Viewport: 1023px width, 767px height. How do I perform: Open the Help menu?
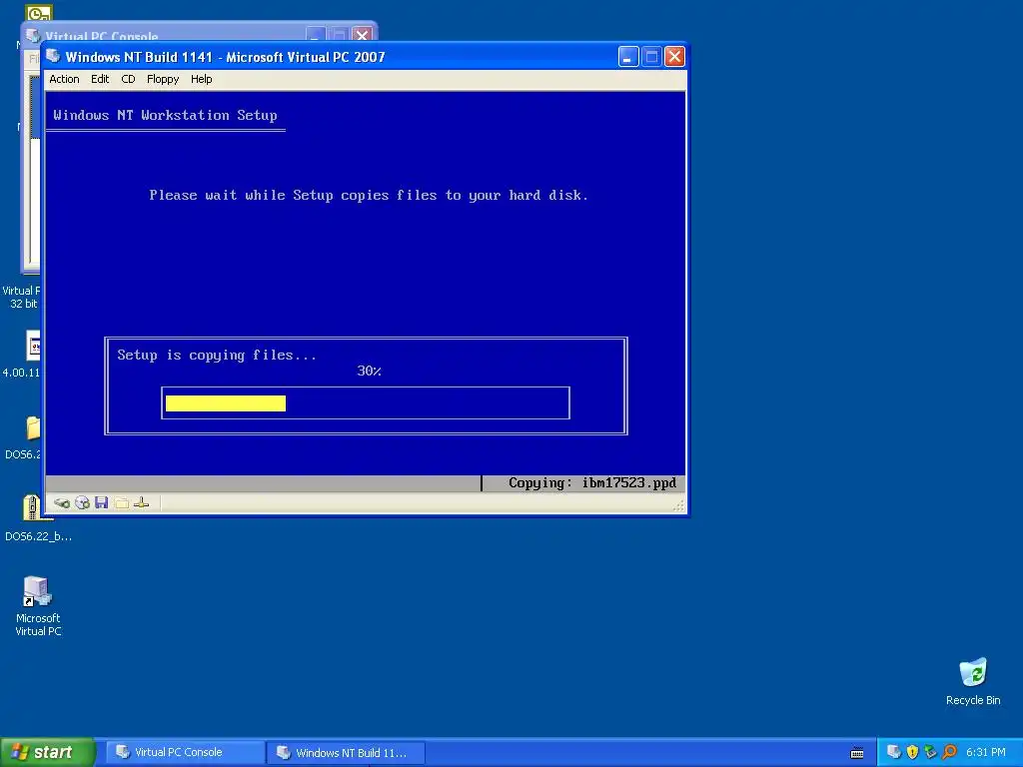[x=201, y=79]
